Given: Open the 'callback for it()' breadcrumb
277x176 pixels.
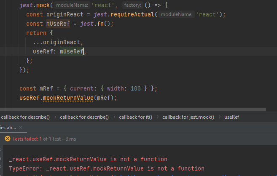Looking at the screenshot, I should pos(135,117).
